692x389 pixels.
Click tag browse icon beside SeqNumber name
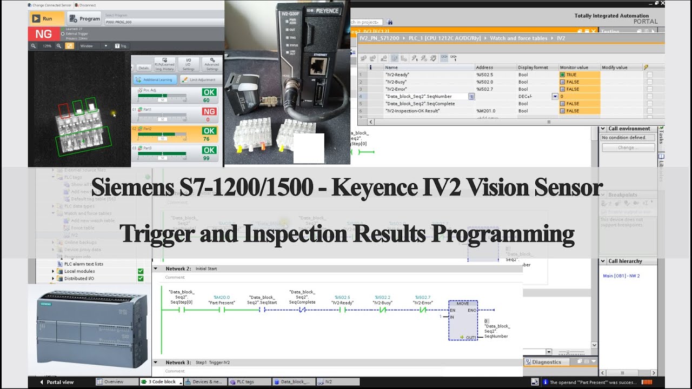coord(471,96)
